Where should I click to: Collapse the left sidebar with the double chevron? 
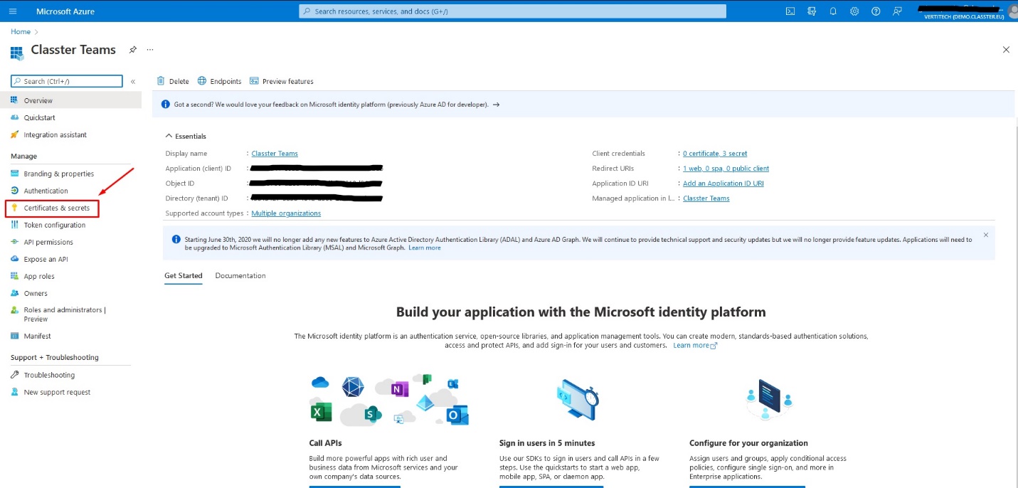click(x=133, y=82)
